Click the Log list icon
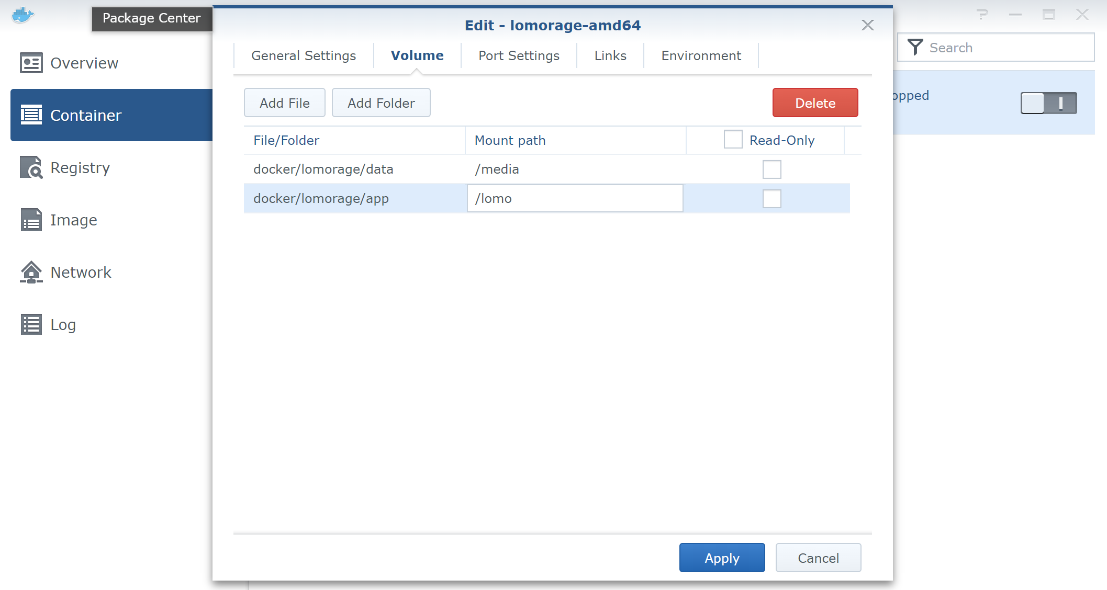 pyautogui.click(x=31, y=324)
